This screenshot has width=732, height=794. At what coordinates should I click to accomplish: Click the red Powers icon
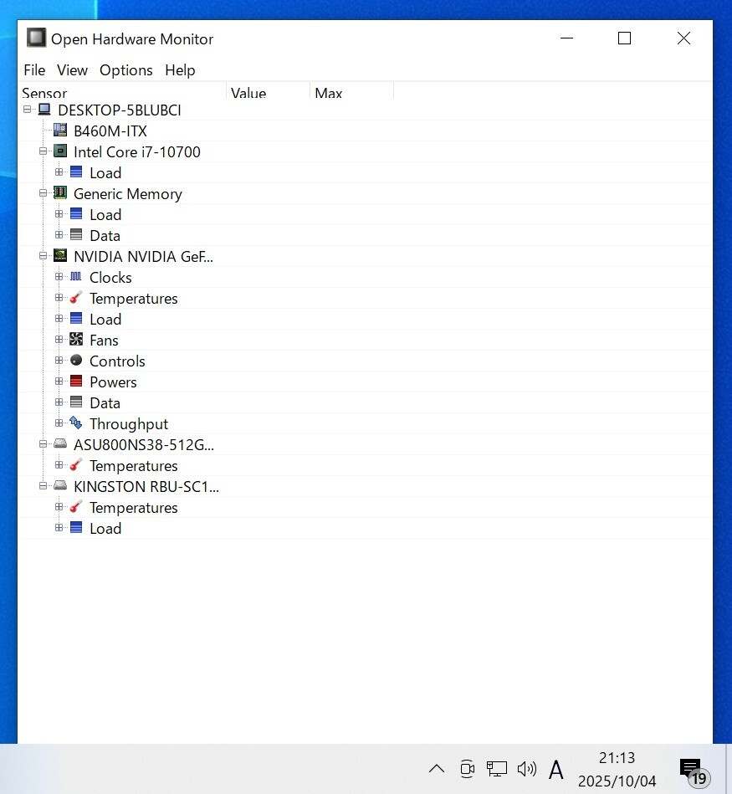coord(76,381)
